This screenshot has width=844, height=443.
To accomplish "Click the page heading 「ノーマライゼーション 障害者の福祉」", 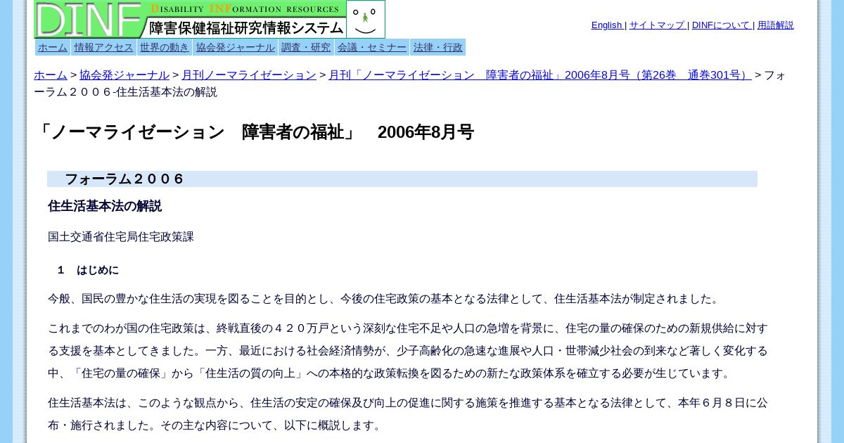I will click(x=253, y=132).
